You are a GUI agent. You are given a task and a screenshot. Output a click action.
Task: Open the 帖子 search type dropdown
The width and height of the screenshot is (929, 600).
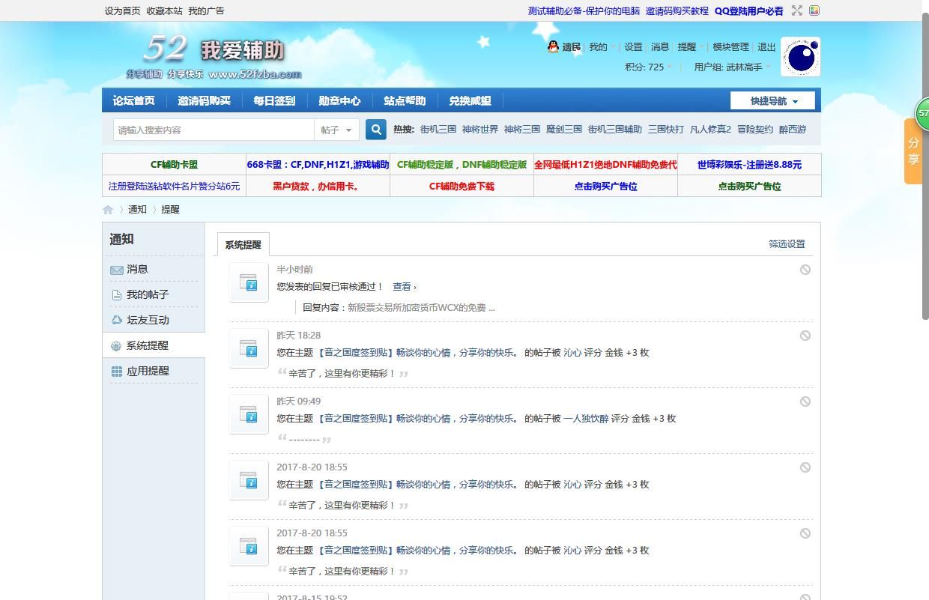point(336,130)
